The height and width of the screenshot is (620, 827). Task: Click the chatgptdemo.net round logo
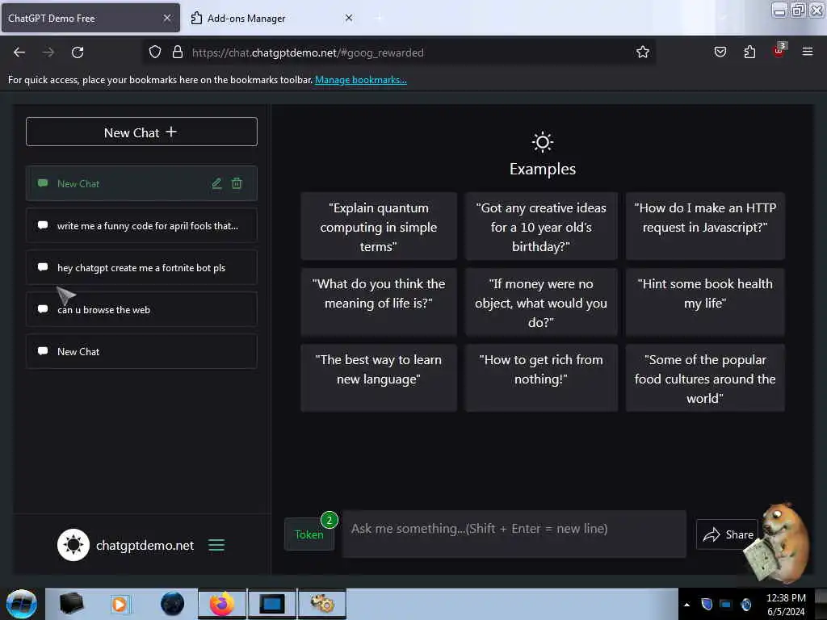73,545
